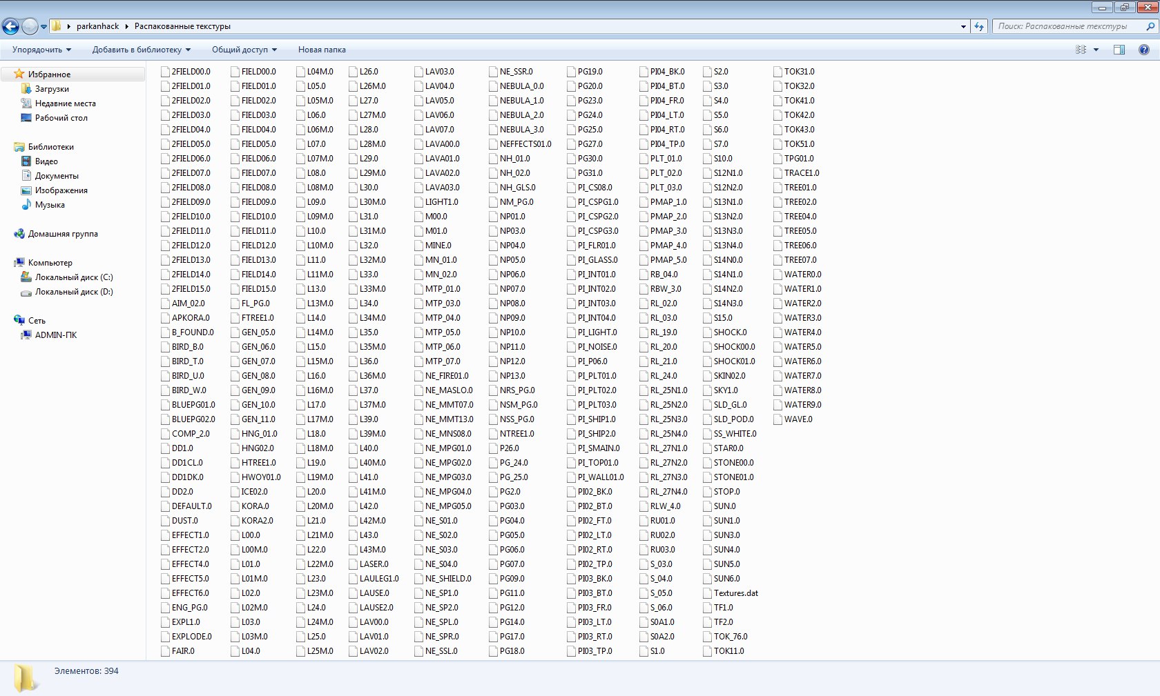
Task: Open recent locations dropdown next to Forward arrow
Action: point(43,27)
